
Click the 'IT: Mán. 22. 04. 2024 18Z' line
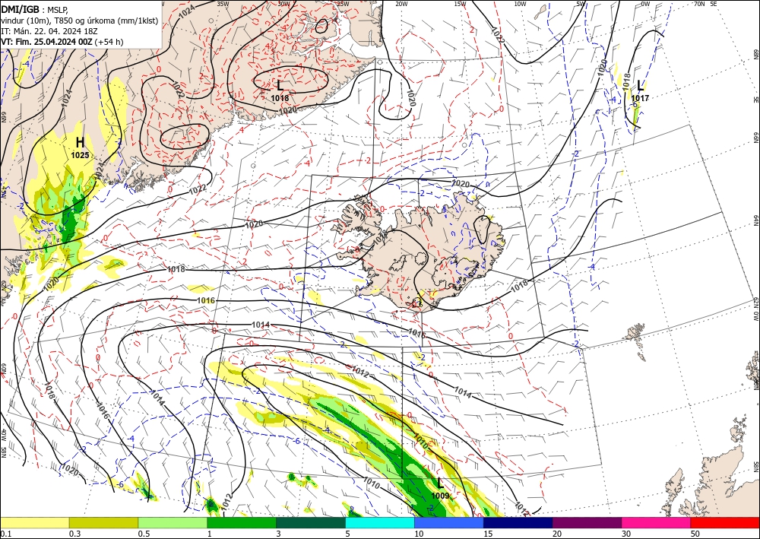tap(48, 31)
